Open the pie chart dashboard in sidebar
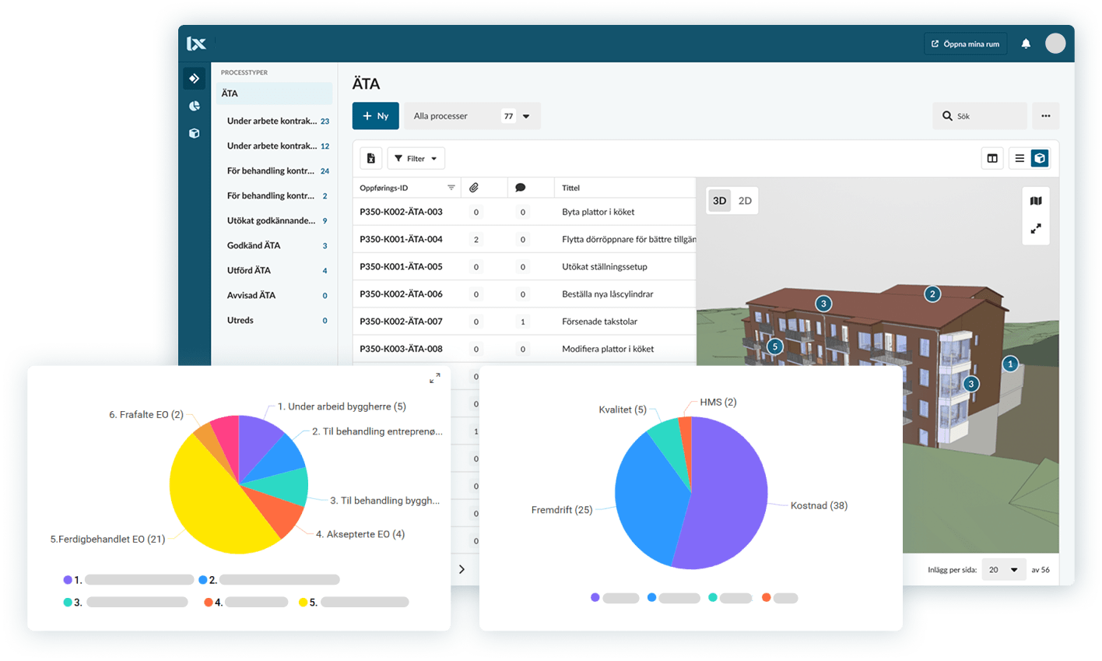1102x661 pixels. pos(195,106)
